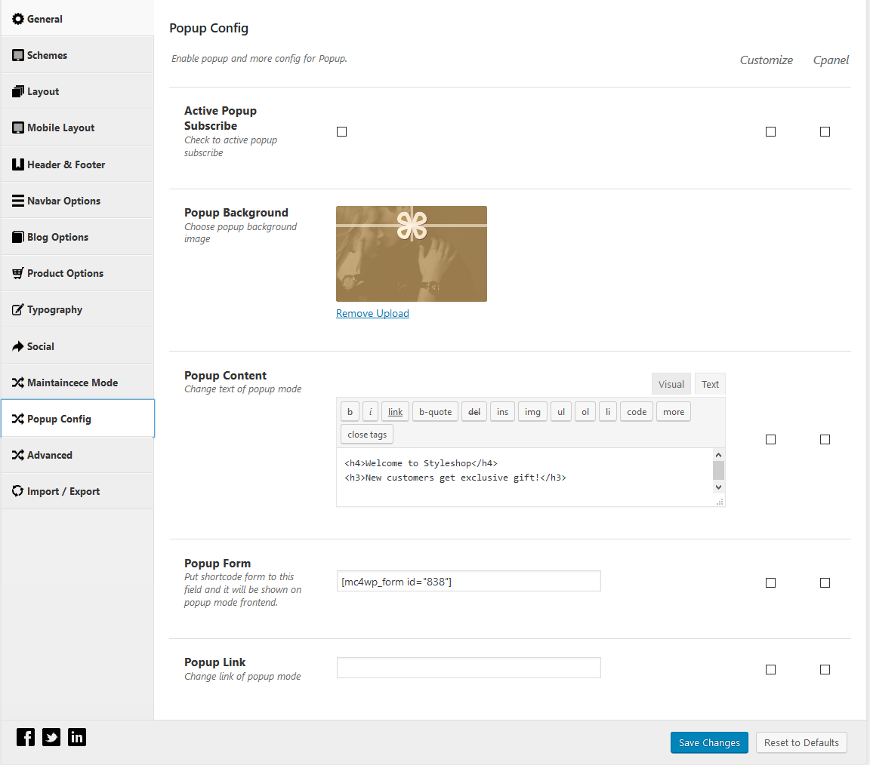Open the Product Options section
The height and width of the screenshot is (765, 870).
(78, 273)
